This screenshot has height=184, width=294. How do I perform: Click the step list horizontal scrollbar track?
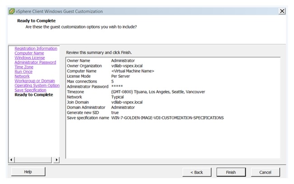(x=33, y=160)
